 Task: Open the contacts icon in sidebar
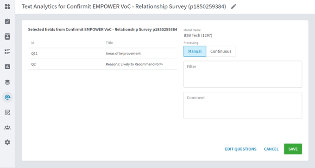tap(7, 36)
